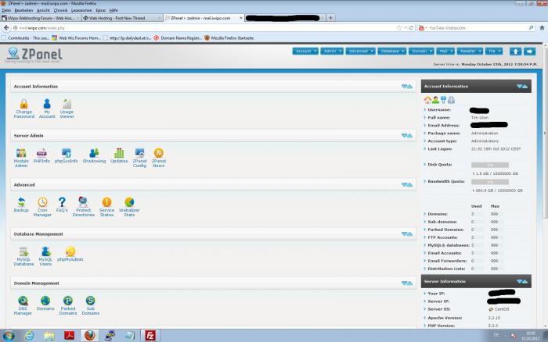Click the Windows Start button
This screenshot has height=342, width=548.
pos(9,336)
